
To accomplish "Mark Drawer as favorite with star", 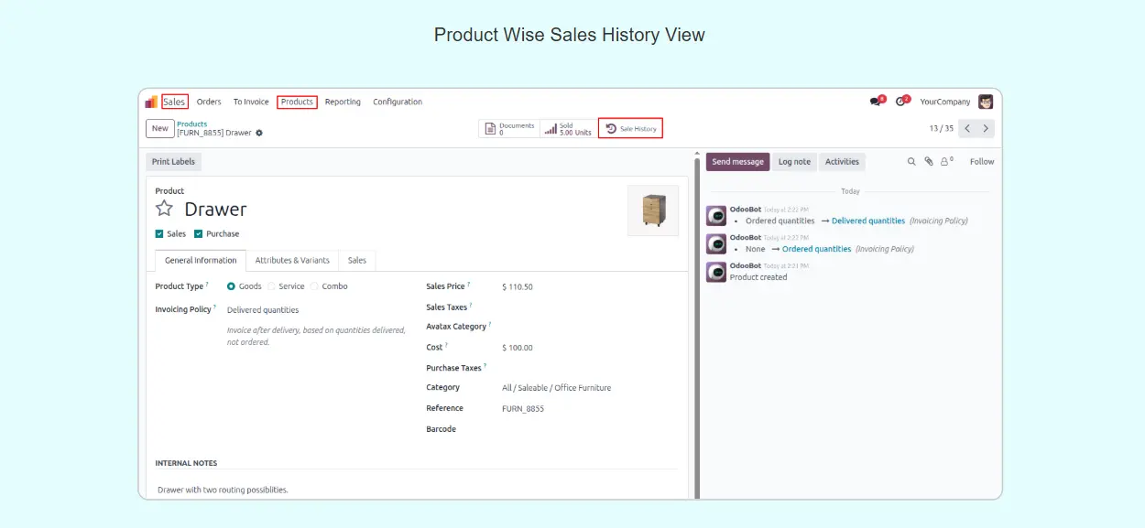I will pos(164,209).
